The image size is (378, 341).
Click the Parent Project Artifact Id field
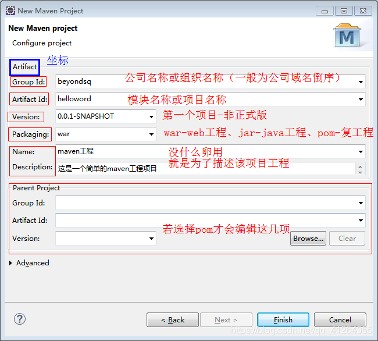point(210,220)
